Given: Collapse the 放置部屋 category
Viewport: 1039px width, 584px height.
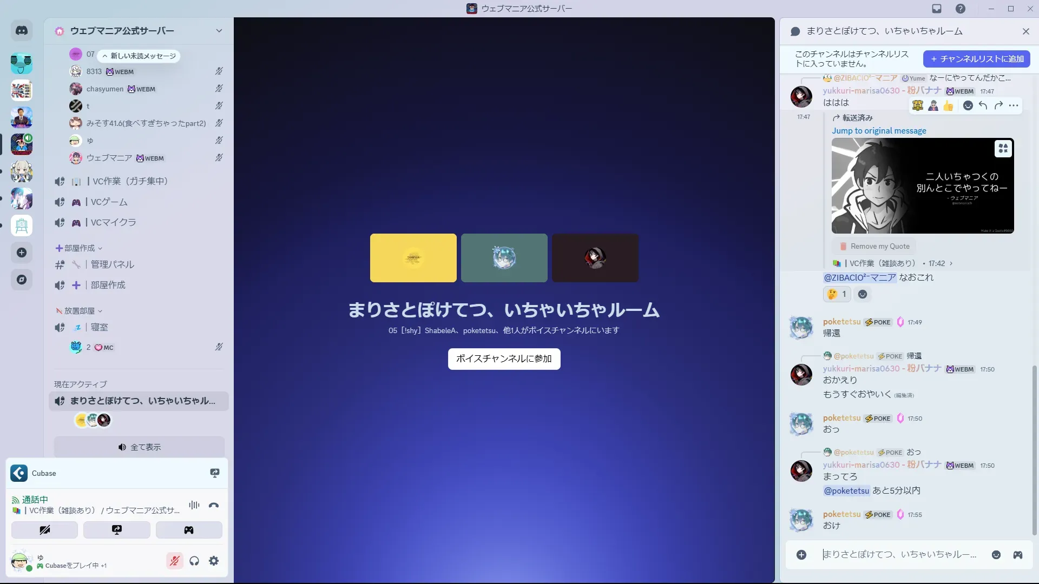Looking at the screenshot, I should (x=79, y=311).
